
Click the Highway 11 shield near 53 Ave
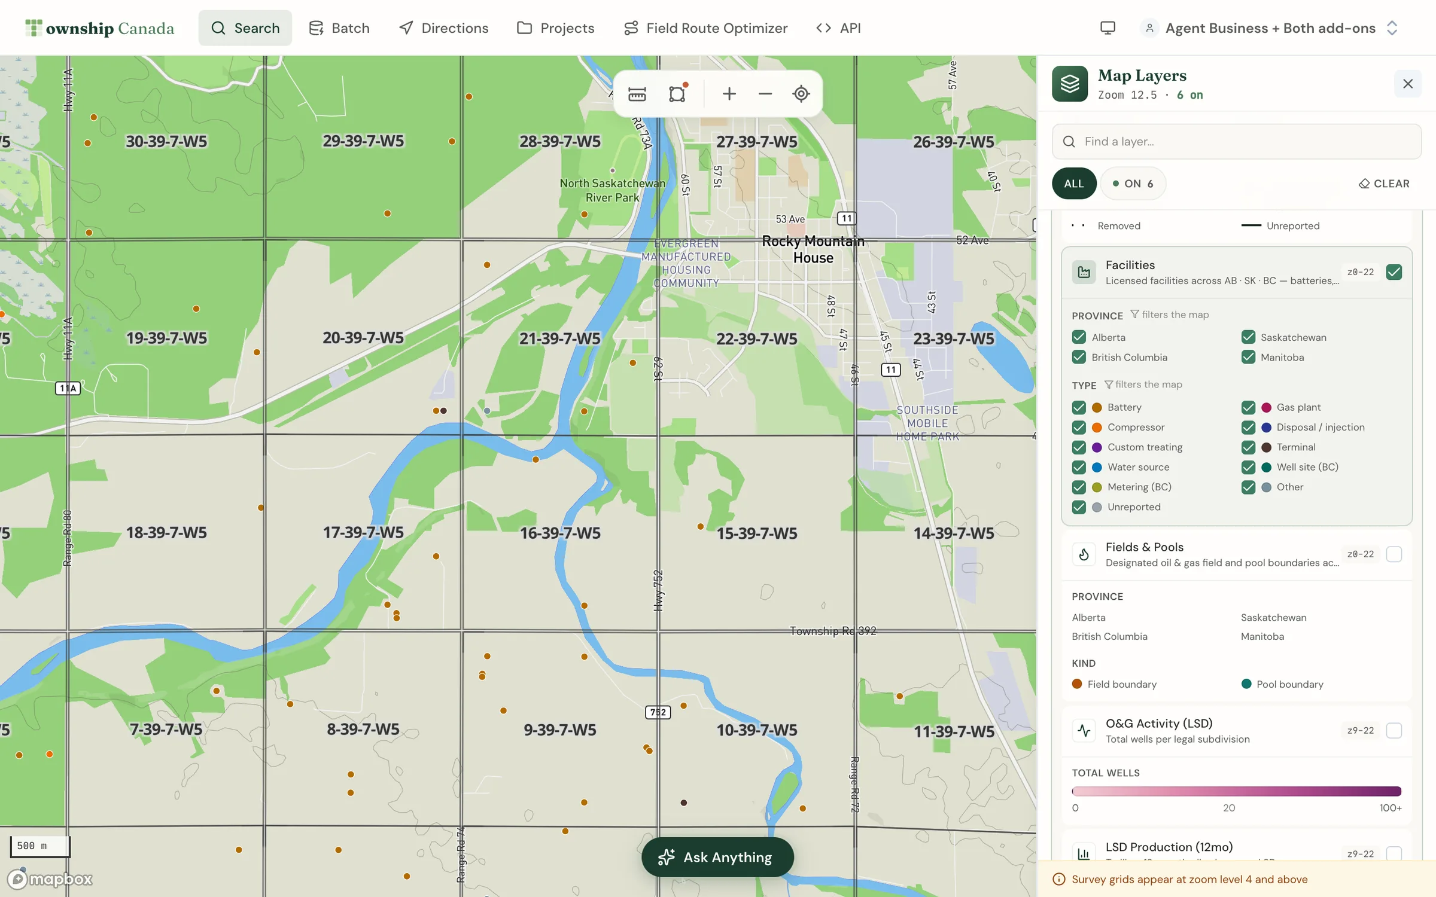pyautogui.click(x=846, y=218)
